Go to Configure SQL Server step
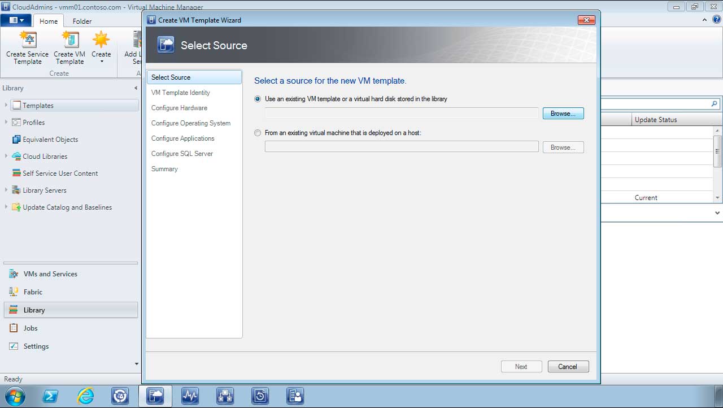Image resolution: width=723 pixels, height=408 pixels. (x=182, y=154)
